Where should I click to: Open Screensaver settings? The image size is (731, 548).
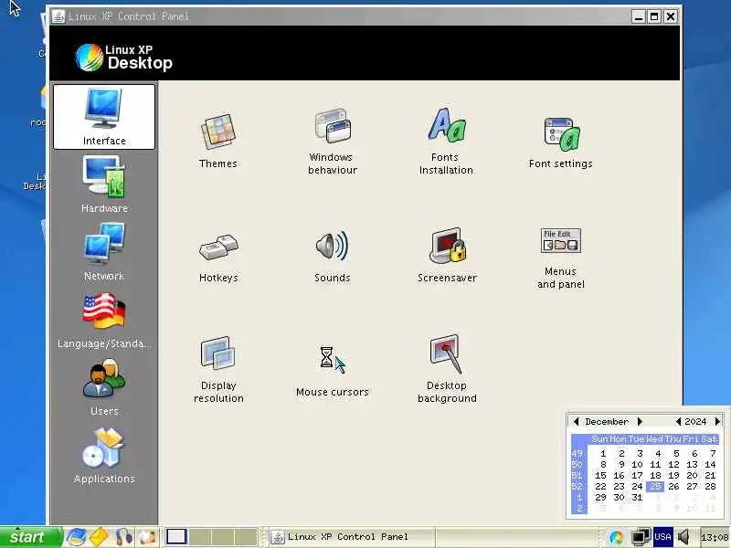pyautogui.click(x=447, y=255)
